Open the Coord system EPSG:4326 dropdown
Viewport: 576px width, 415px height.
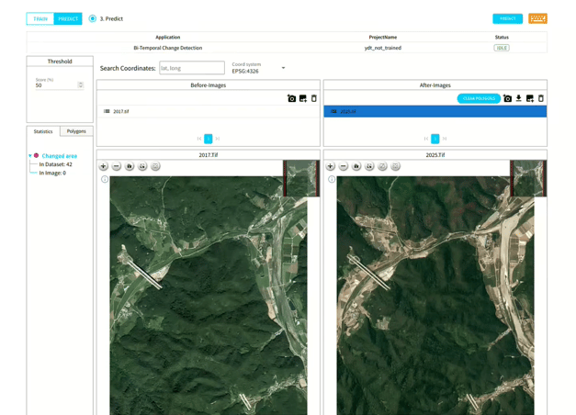pos(283,68)
